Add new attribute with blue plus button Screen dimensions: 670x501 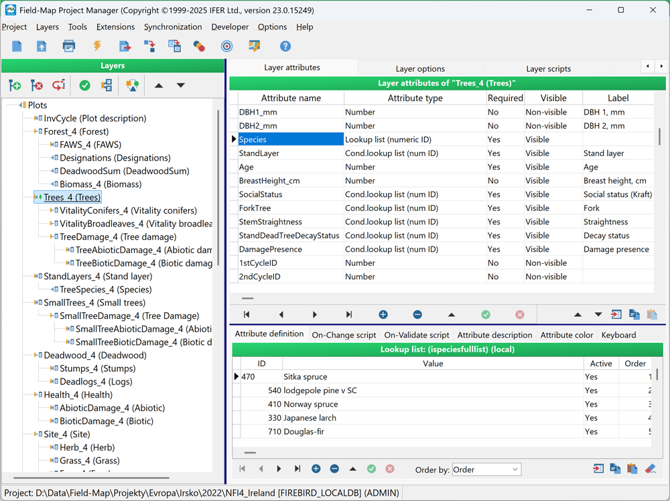coord(383,315)
